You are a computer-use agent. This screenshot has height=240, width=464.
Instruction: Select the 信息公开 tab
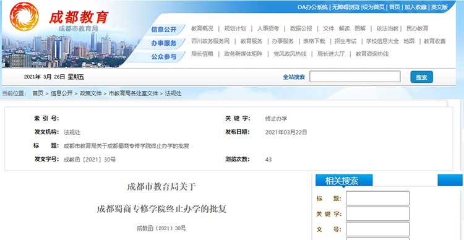(164, 30)
